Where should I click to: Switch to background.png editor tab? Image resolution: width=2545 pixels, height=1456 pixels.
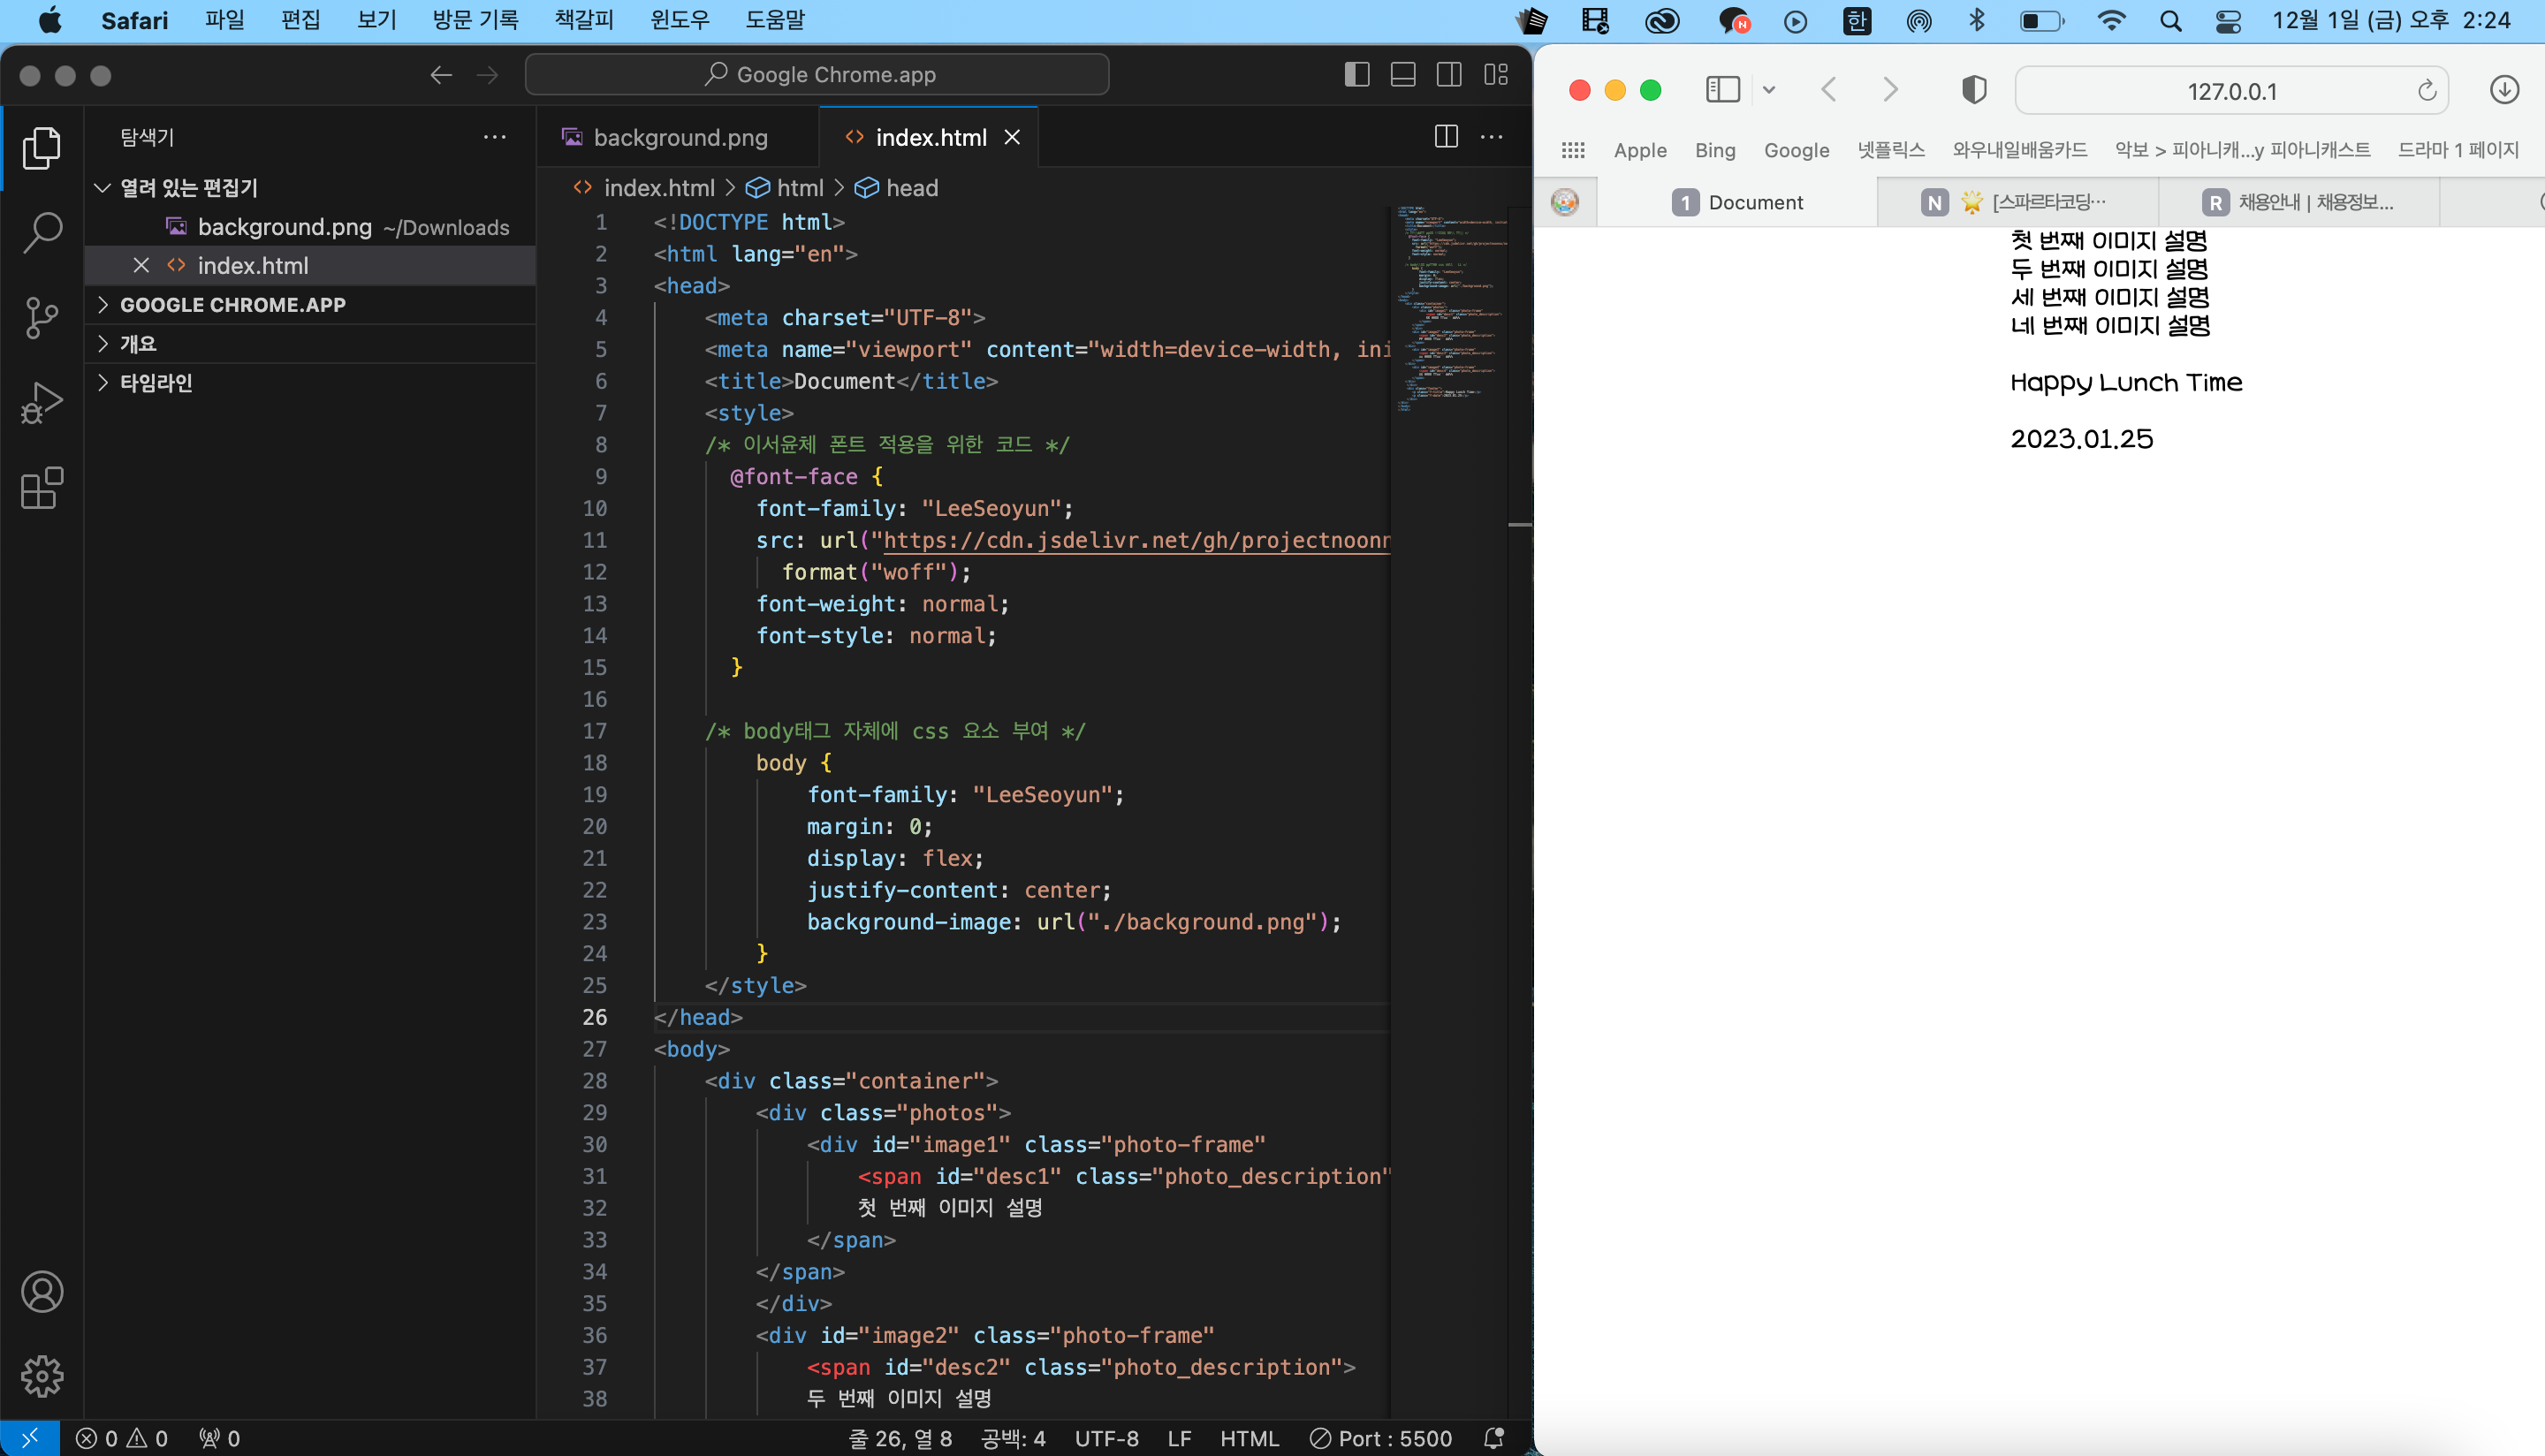pyautogui.click(x=679, y=137)
